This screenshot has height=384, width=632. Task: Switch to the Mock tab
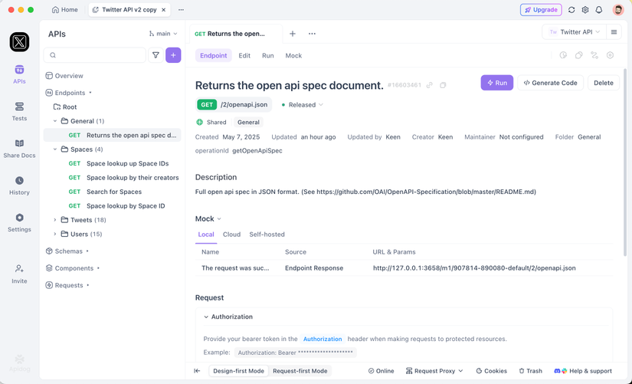[293, 56]
